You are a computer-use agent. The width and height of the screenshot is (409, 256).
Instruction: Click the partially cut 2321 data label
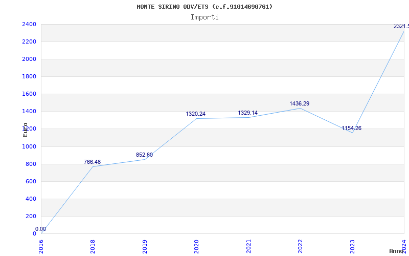(x=401, y=27)
